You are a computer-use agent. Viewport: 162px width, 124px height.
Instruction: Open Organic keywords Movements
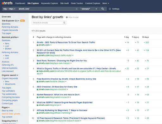point(10,84)
